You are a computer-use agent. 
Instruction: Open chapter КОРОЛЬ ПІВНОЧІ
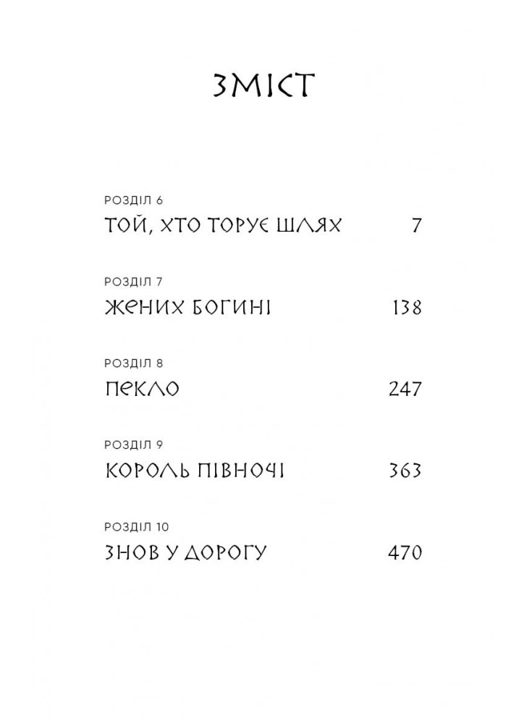pyautogui.click(x=195, y=471)
